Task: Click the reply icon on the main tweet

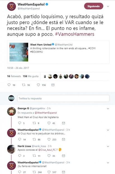Action: [x=9, y=85]
